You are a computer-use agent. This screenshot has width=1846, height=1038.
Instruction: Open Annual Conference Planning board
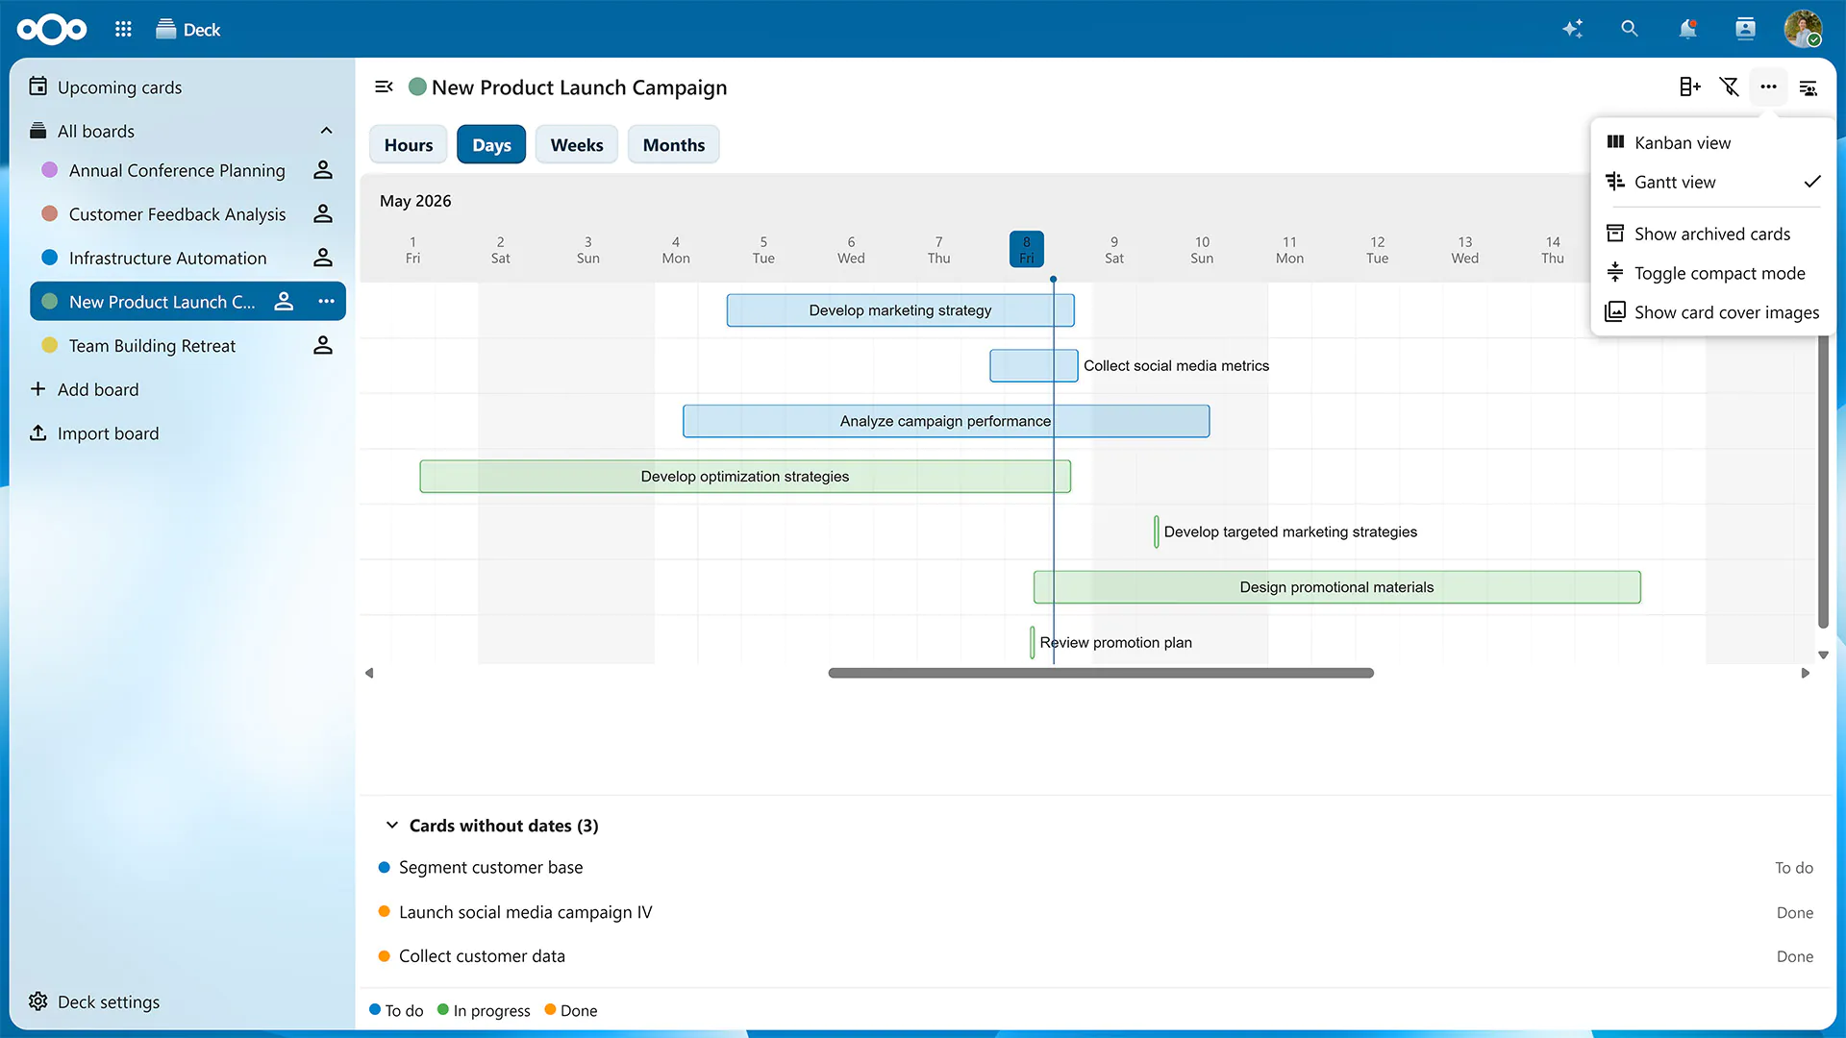177,170
